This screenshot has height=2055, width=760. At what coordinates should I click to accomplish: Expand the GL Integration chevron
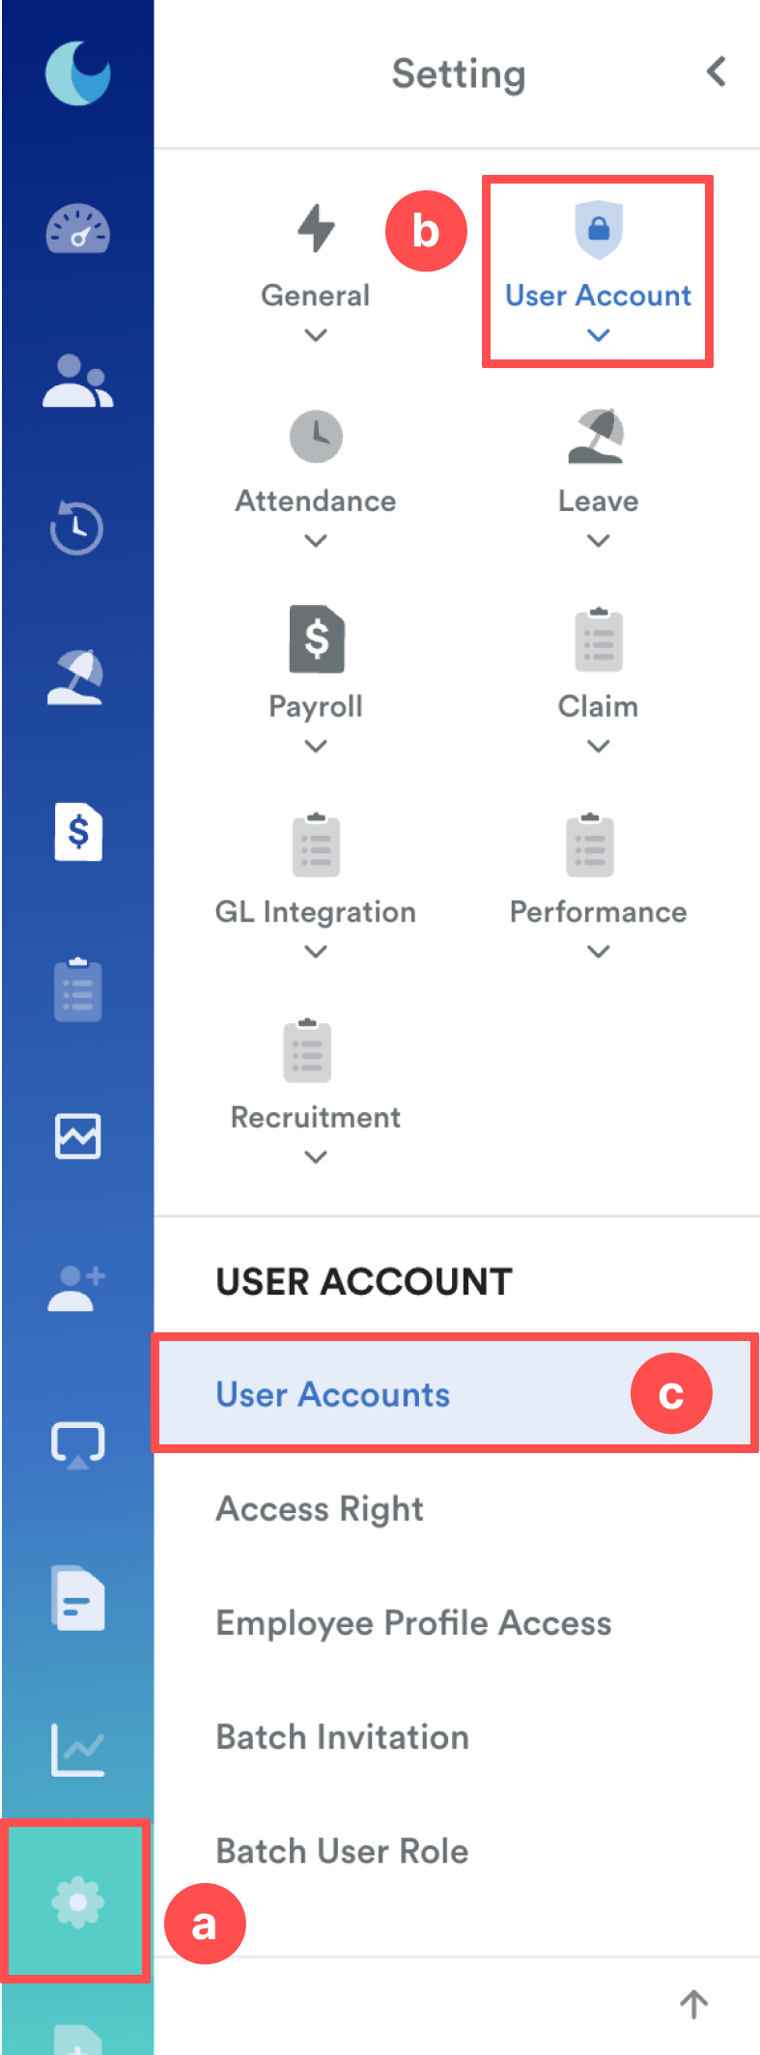click(316, 952)
